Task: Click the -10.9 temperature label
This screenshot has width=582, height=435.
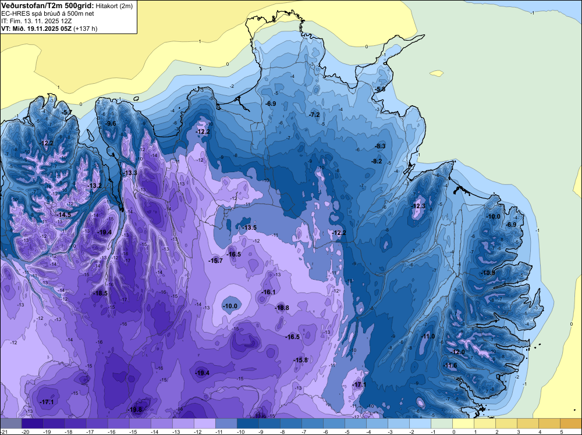Action: (x=488, y=273)
